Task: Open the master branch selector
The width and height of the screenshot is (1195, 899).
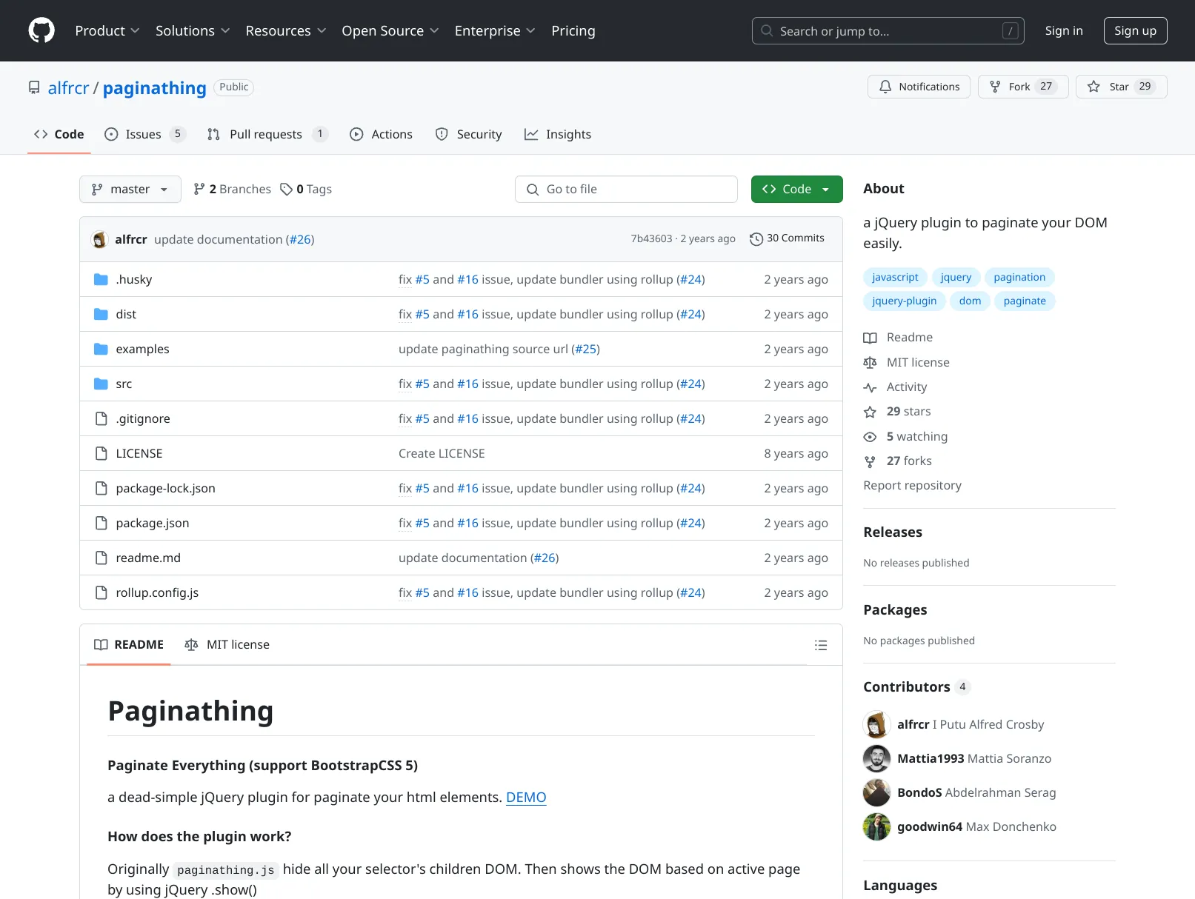Action: (x=130, y=189)
